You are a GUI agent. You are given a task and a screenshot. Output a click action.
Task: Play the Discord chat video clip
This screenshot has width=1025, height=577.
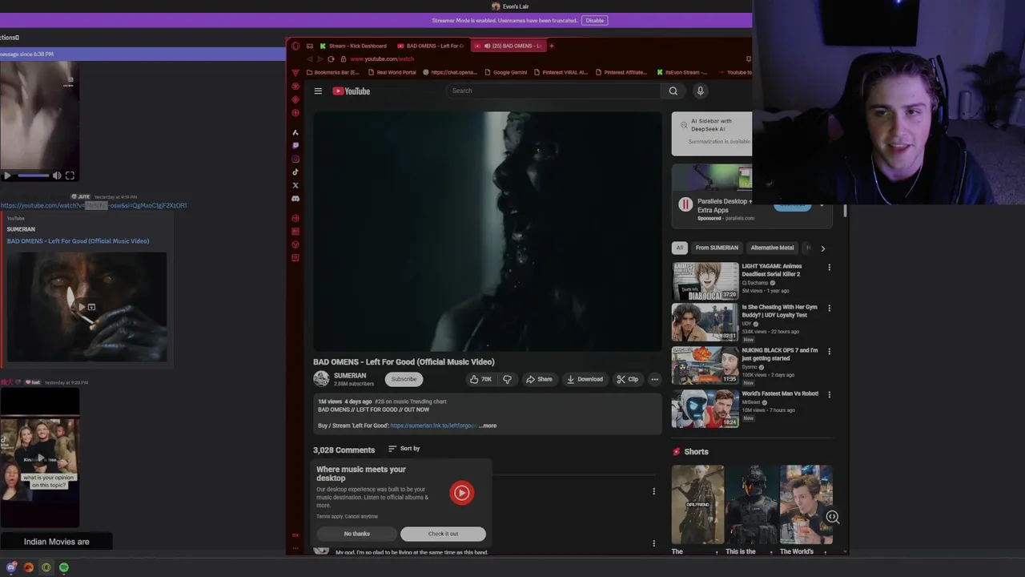tap(7, 176)
